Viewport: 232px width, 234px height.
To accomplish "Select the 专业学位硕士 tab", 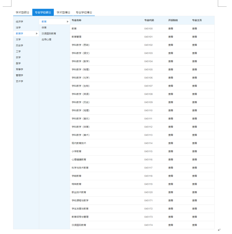I will click(43, 12).
